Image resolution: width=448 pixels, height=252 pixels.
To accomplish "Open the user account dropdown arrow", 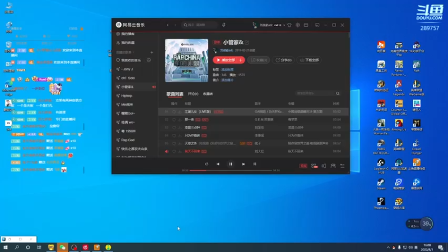I will point(284,25).
